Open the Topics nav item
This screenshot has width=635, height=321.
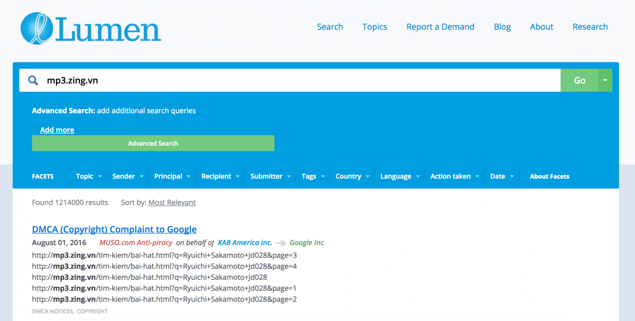coord(375,27)
